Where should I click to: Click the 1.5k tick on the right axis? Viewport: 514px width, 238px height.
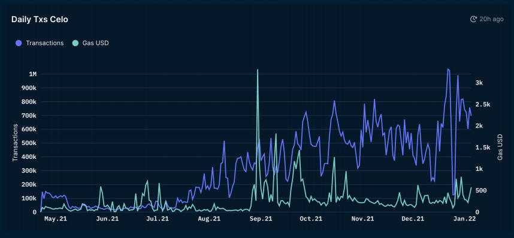point(483,147)
